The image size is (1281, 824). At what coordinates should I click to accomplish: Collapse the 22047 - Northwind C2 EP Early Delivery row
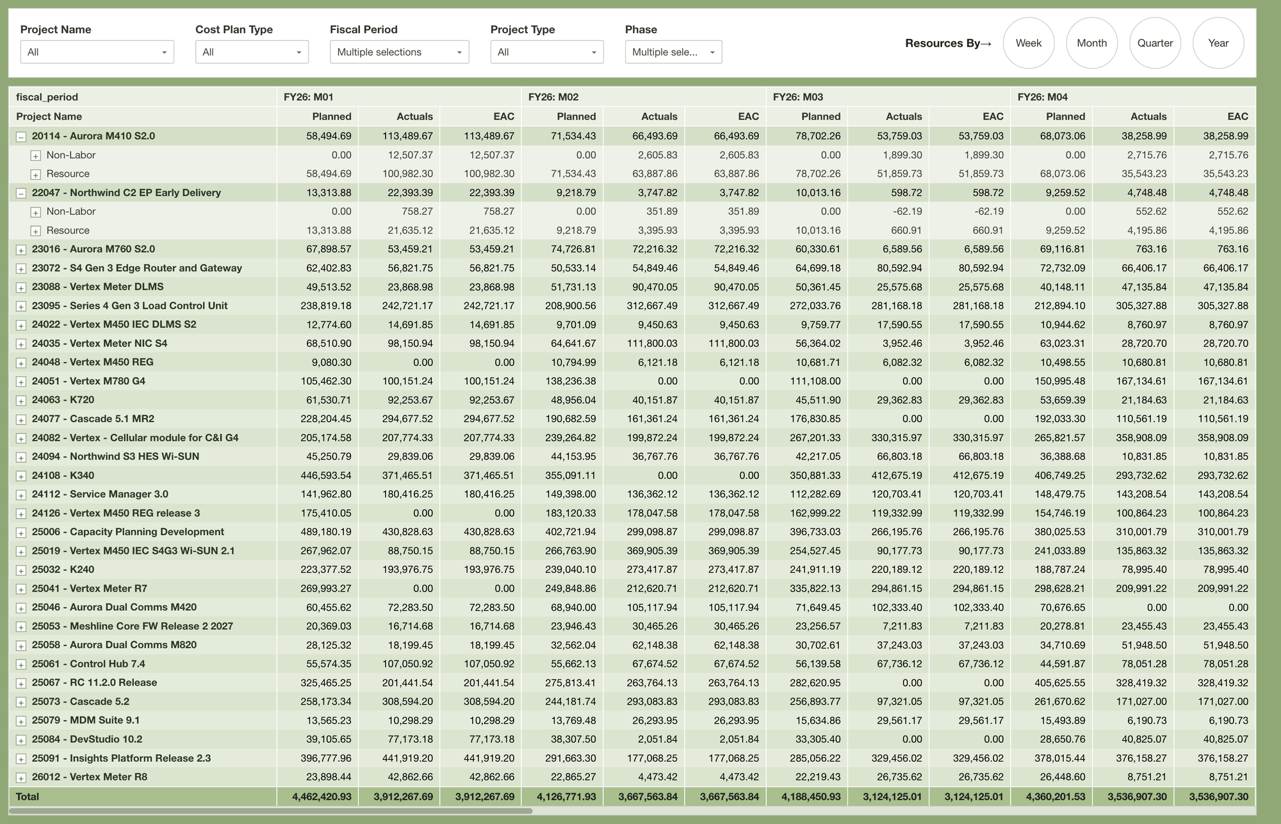click(x=21, y=193)
